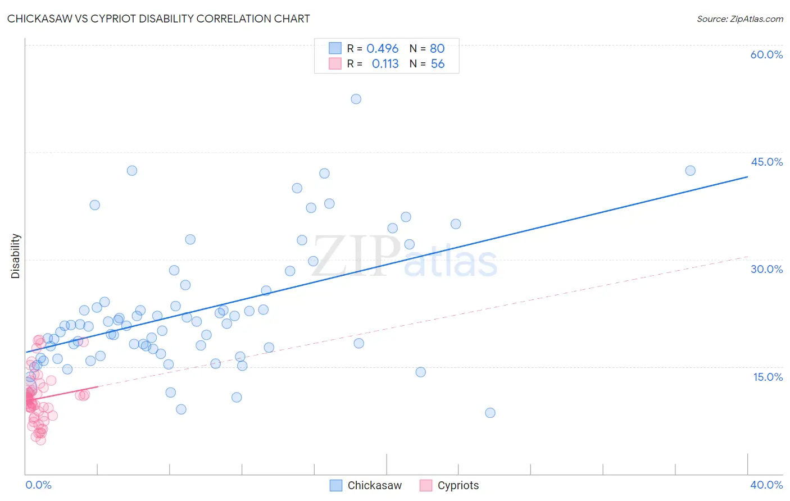The image size is (790, 501).
Task: Click the highest Chickasaw data point above 50%
Action: [x=356, y=99]
